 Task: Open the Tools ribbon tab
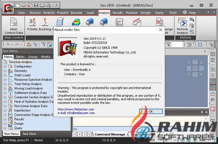point(173,13)
